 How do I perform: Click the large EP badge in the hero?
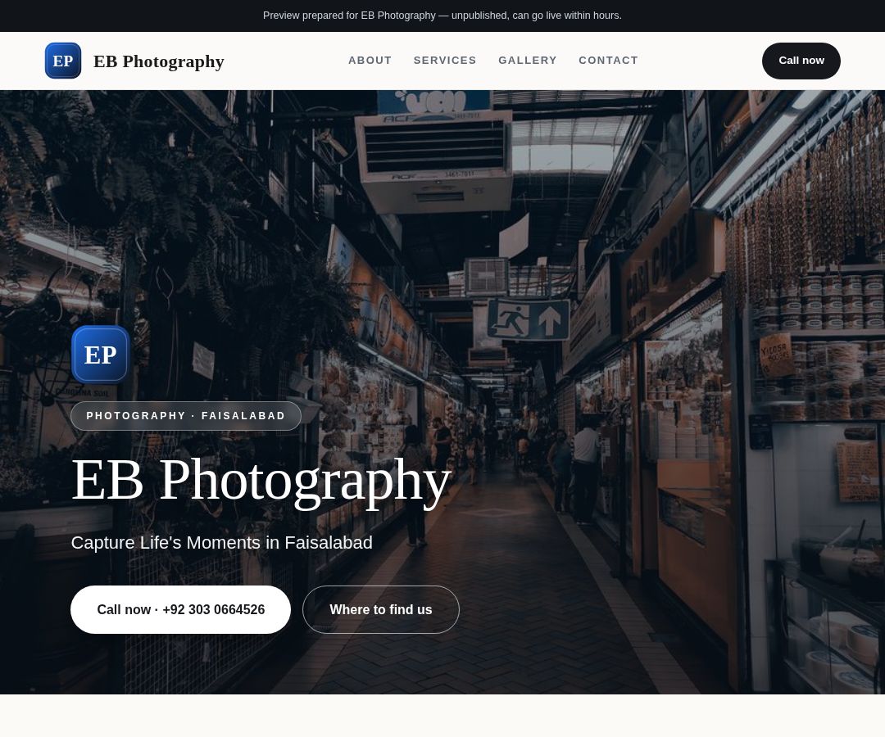pyautogui.click(x=101, y=355)
